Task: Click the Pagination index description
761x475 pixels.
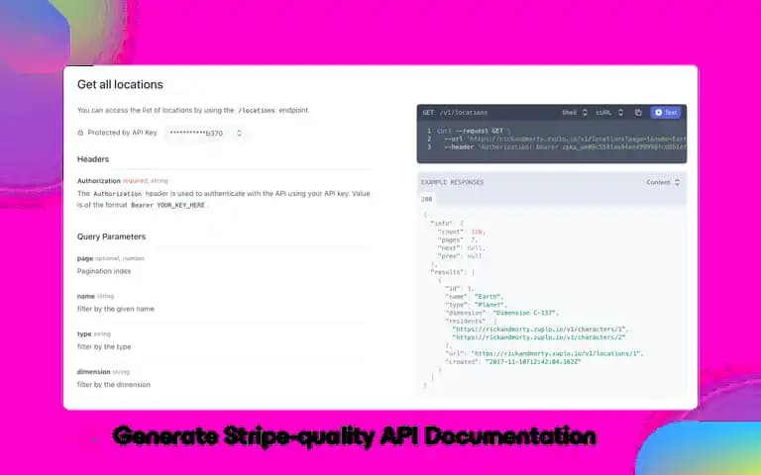Action: (104, 271)
